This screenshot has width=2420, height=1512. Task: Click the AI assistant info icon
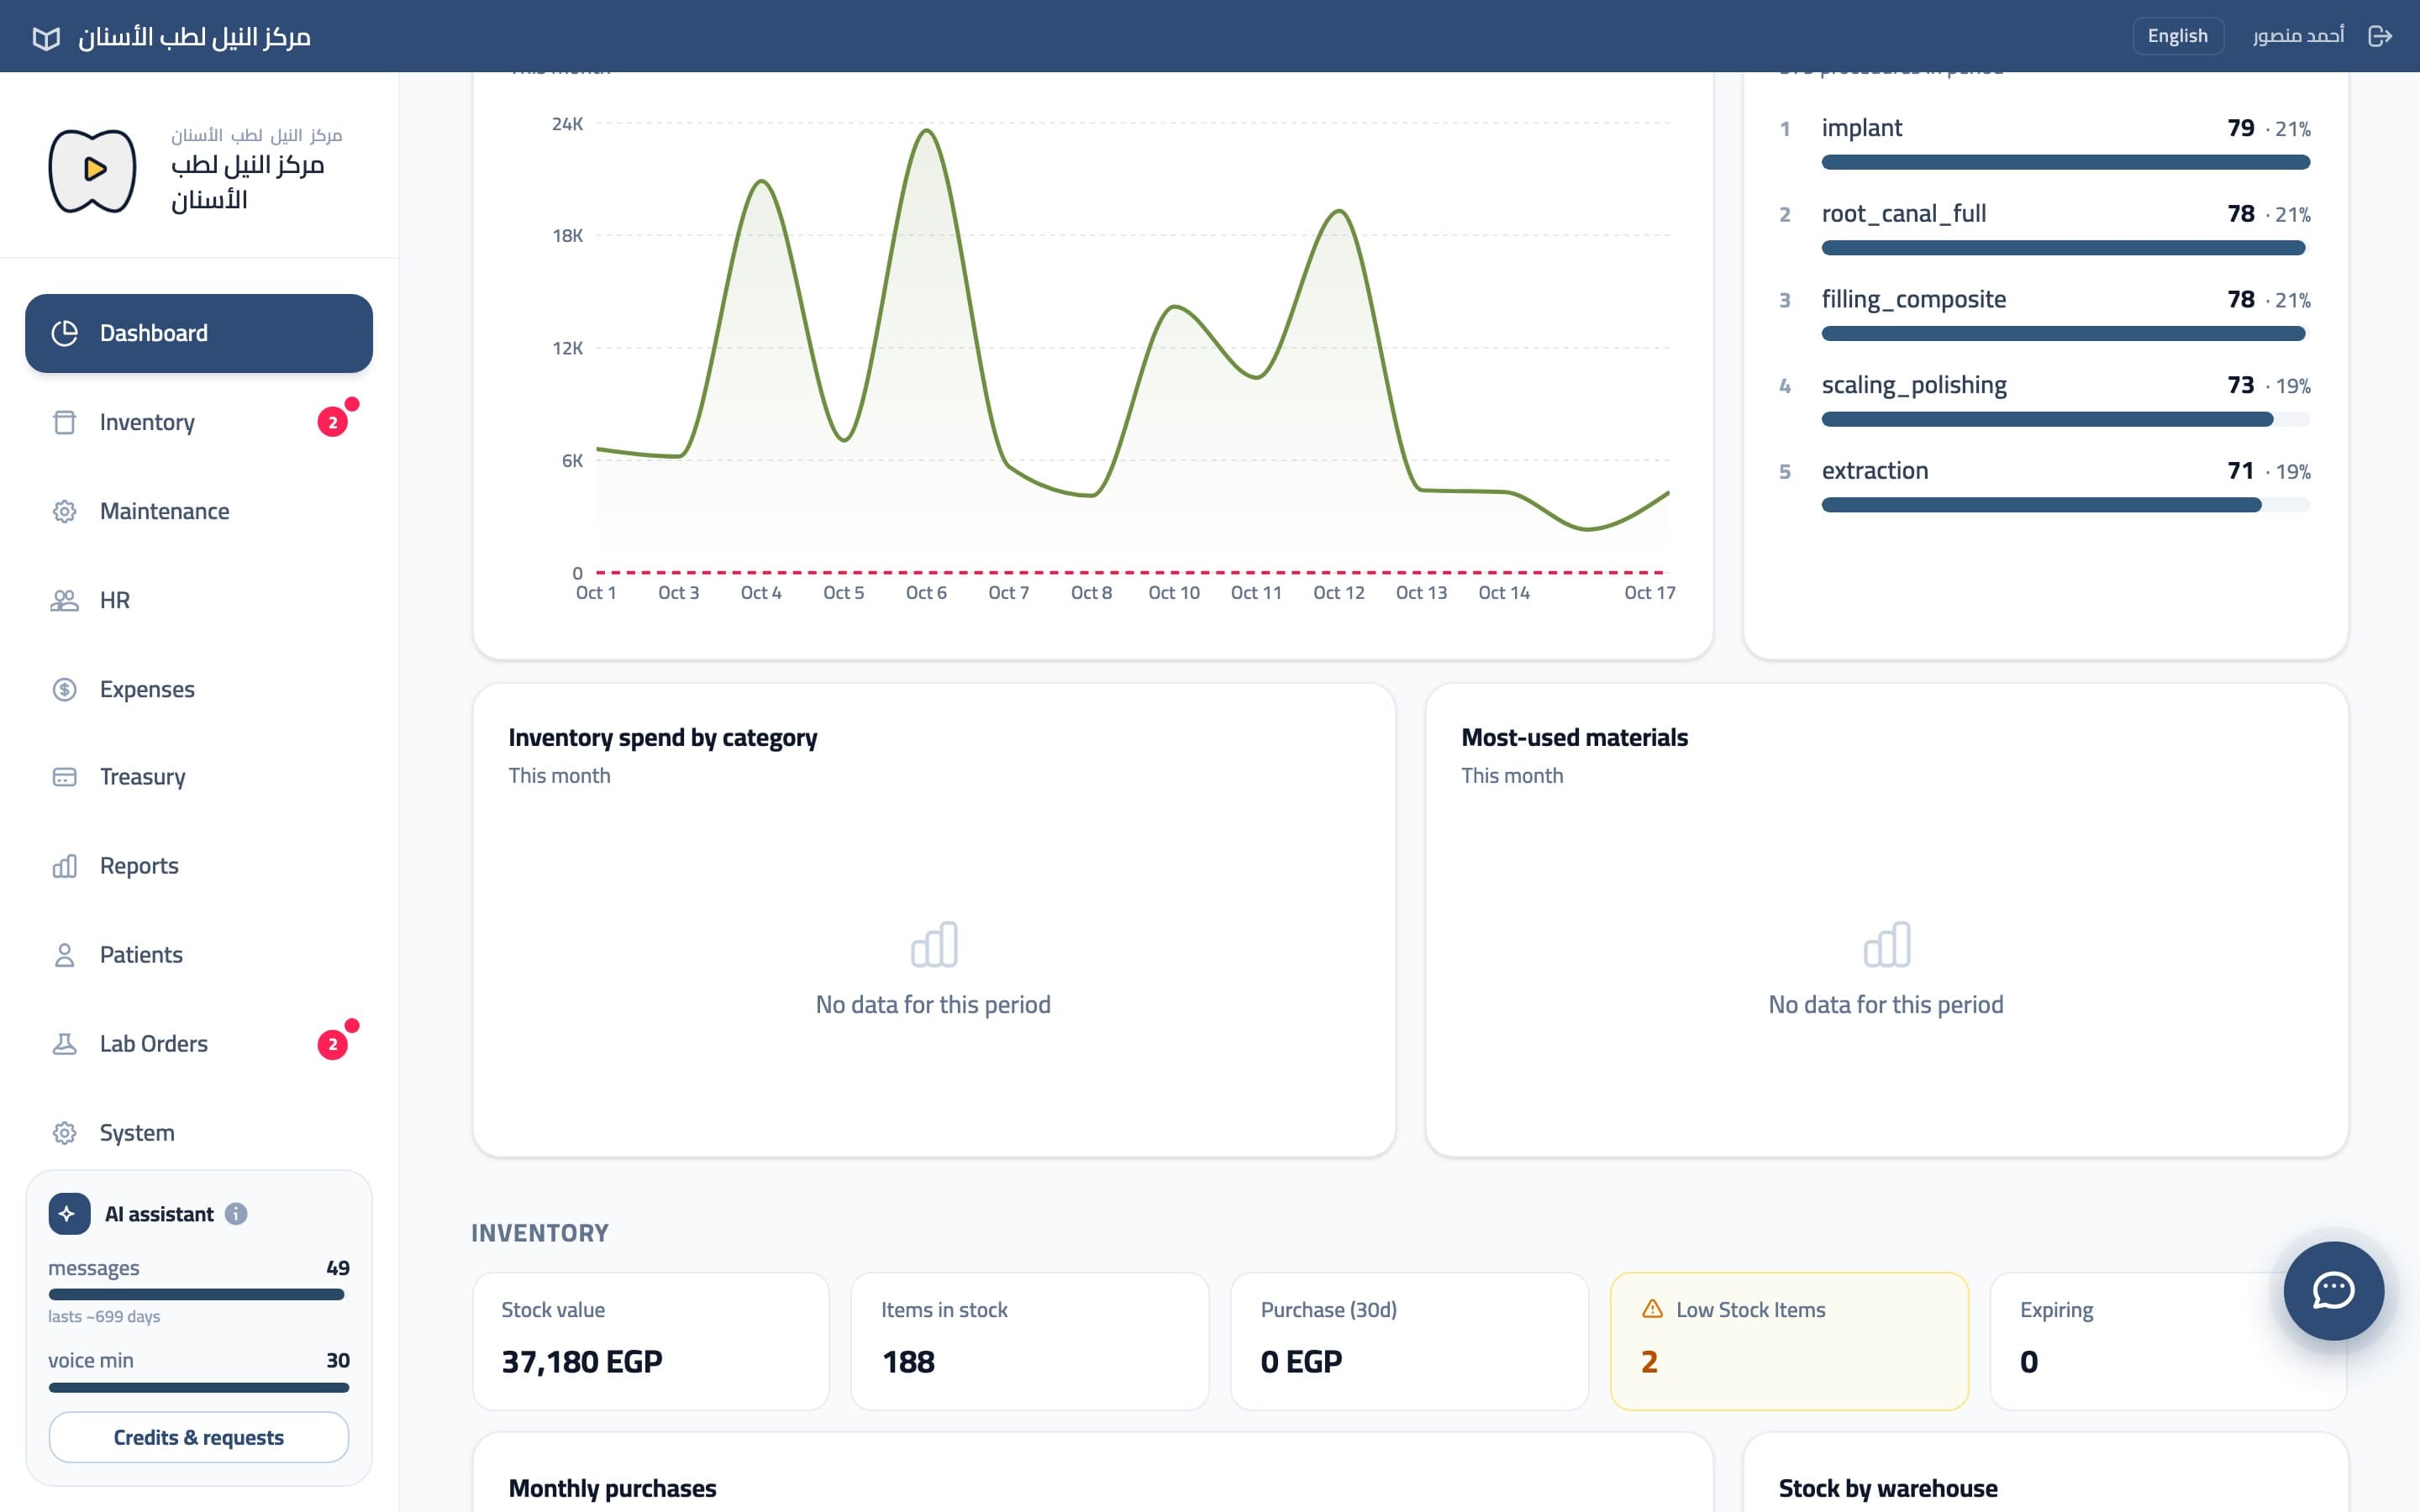click(x=236, y=1214)
